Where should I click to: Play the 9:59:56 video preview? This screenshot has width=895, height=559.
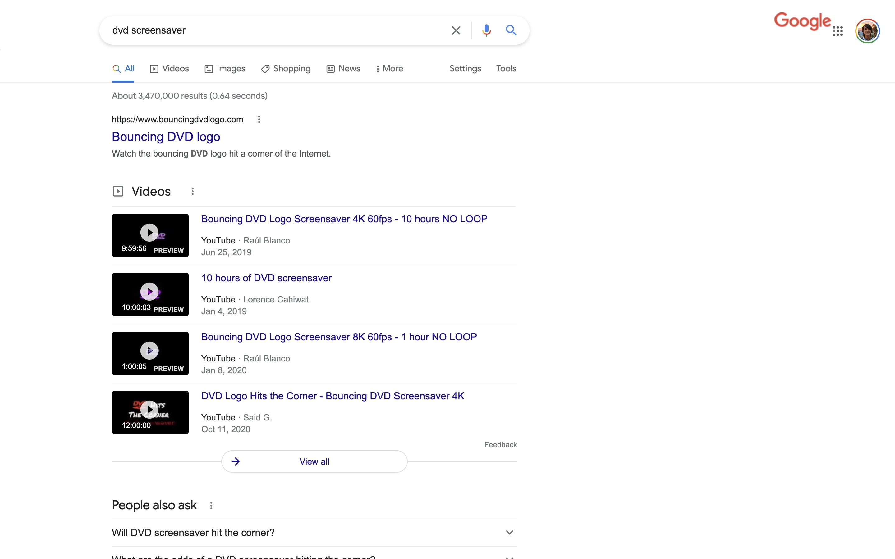point(150,235)
